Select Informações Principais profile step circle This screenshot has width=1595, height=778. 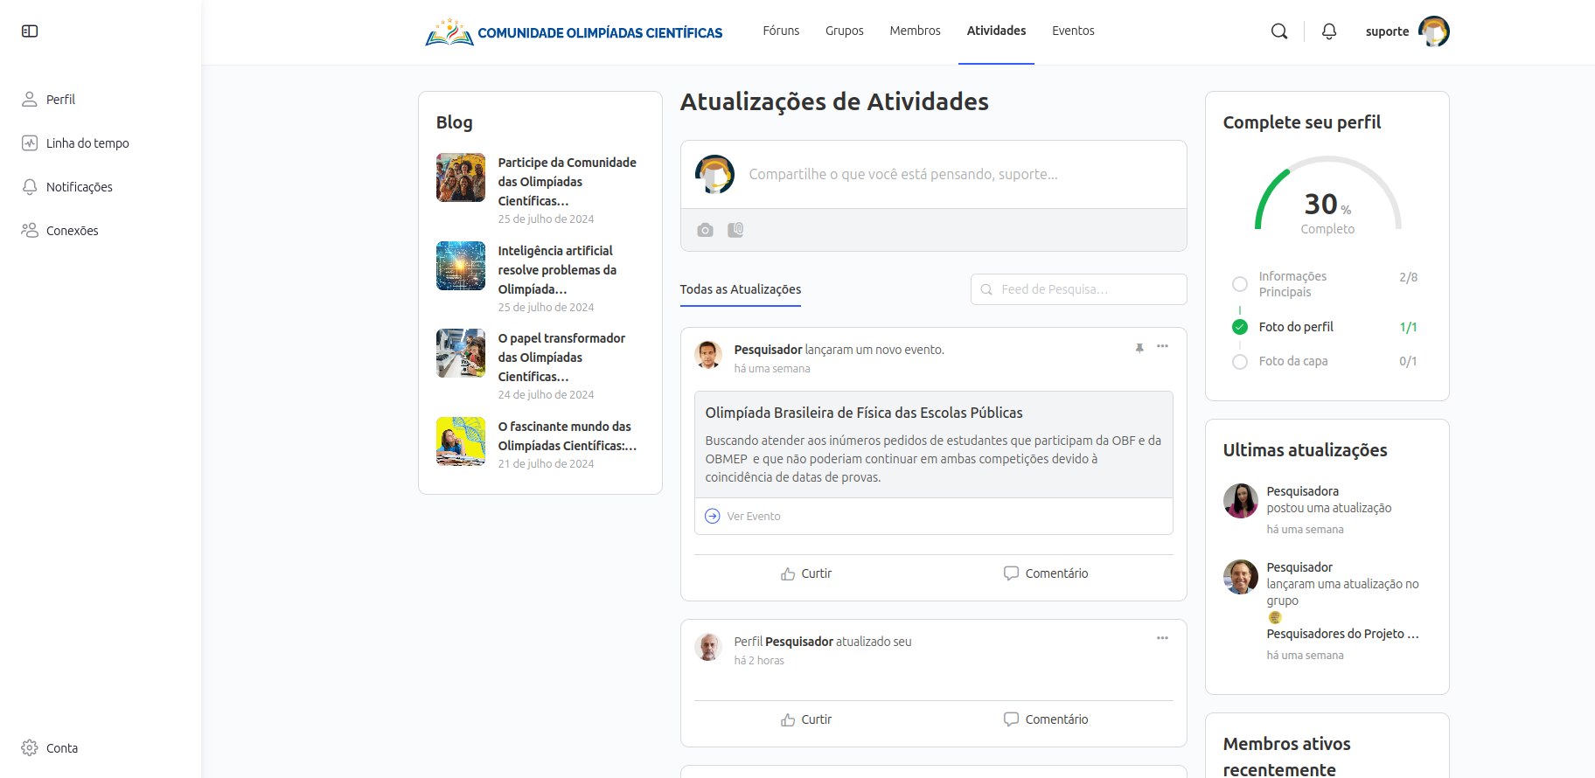click(1240, 284)
